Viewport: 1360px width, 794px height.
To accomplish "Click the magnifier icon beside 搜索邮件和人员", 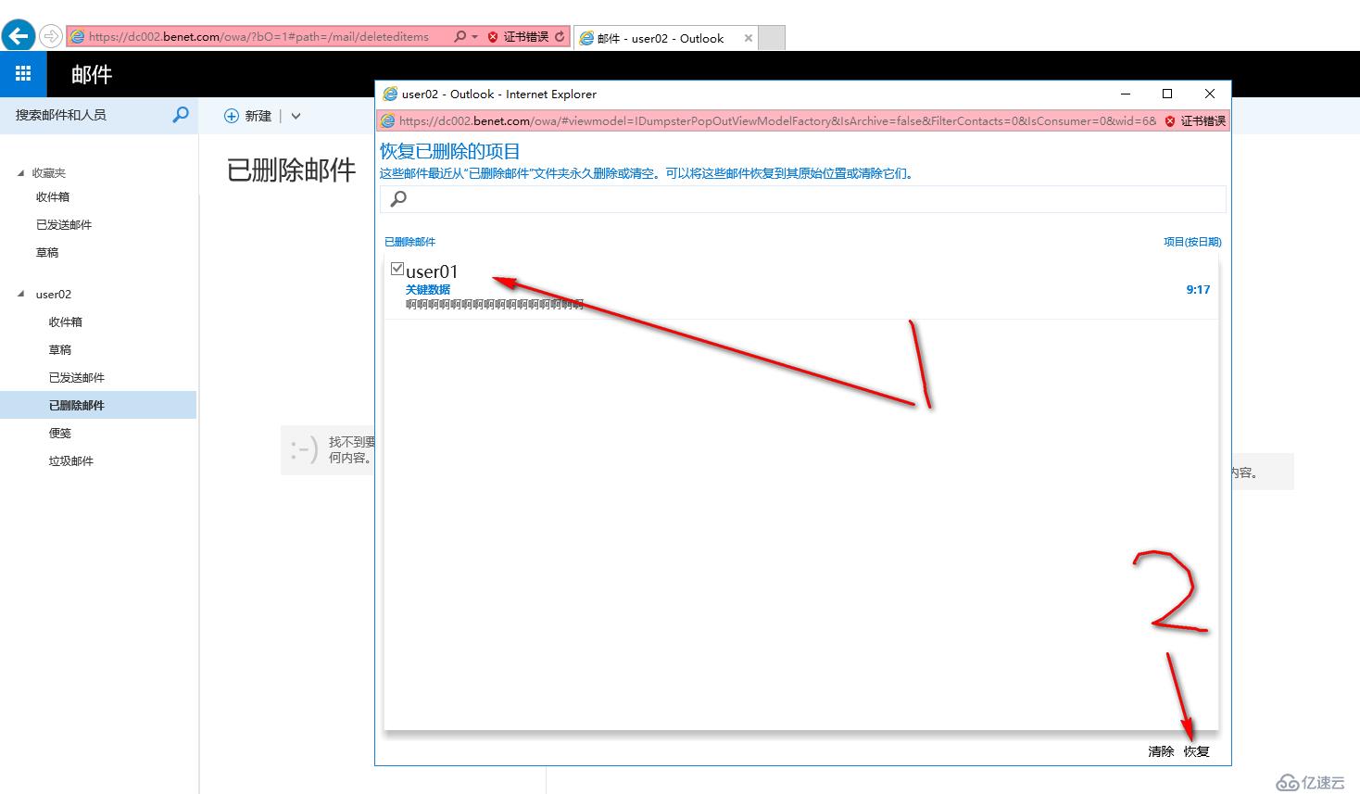I will coord(181,115).
